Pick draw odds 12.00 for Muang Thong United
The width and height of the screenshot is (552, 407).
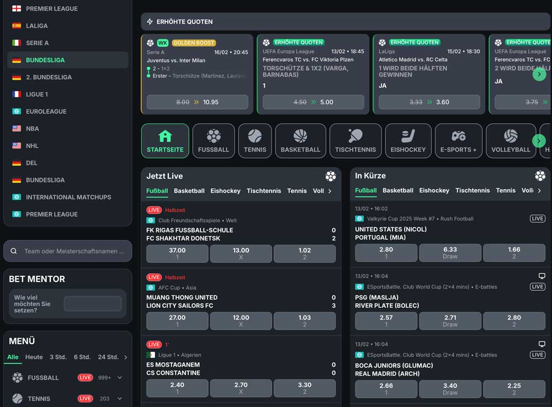[x=241, y=321]
